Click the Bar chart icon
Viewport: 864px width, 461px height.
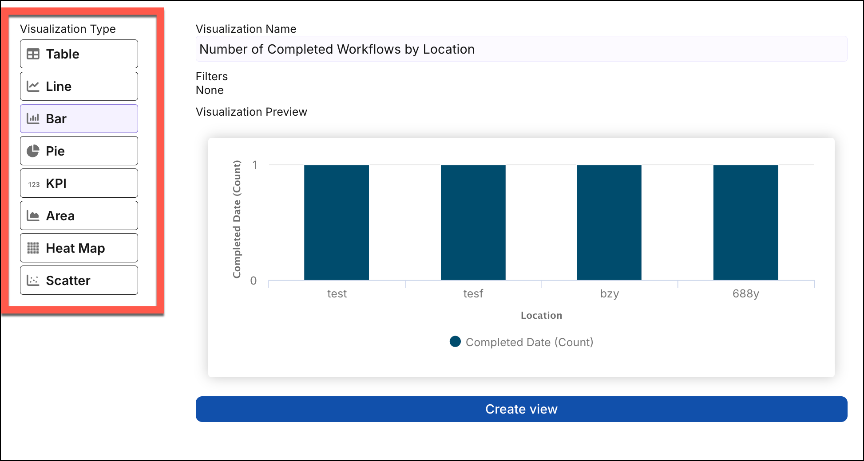(33, 119)
